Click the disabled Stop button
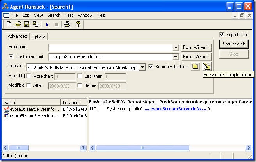This screenshot has width=256, height=162. point(234,54)
